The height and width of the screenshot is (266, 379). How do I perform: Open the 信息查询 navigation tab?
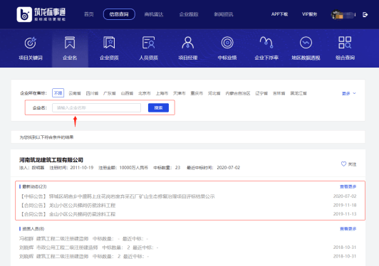pos(119,14)
